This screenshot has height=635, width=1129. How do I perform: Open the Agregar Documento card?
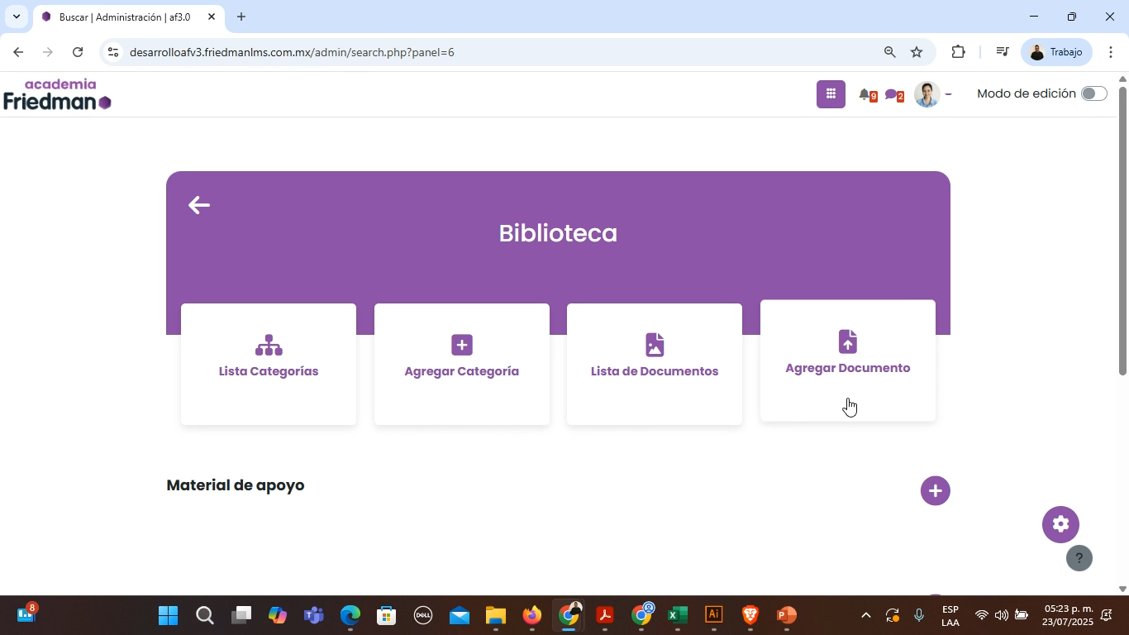848,361
